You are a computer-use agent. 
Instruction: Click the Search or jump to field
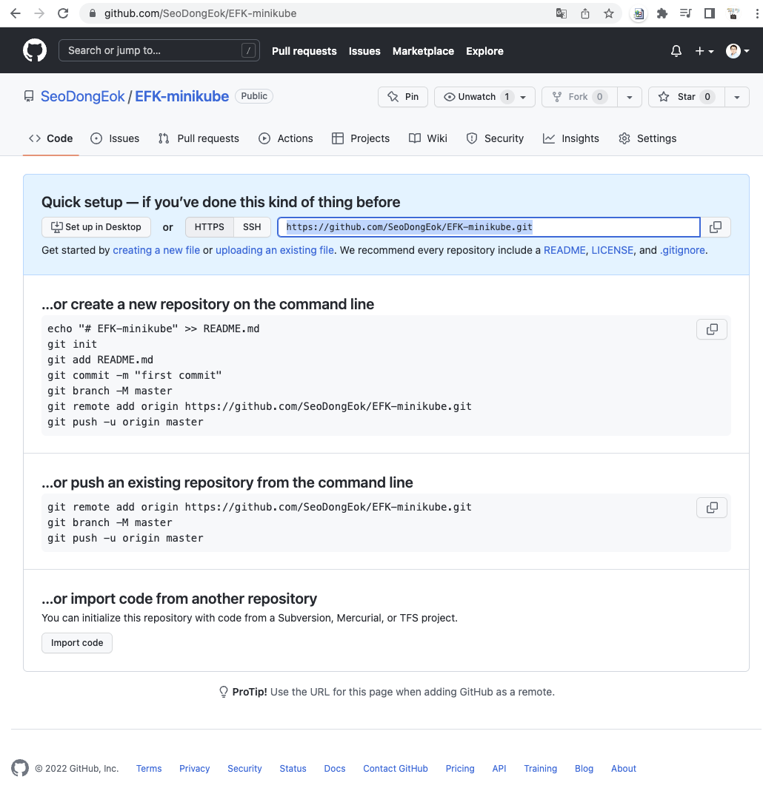(159, 50)
